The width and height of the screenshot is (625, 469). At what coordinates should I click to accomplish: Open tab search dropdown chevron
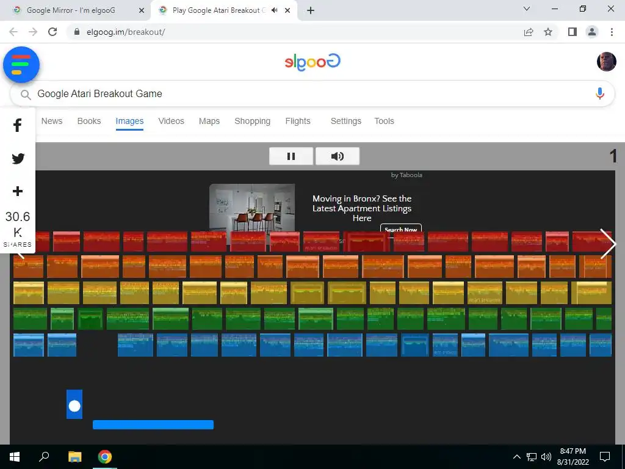(x=527, y=9)
